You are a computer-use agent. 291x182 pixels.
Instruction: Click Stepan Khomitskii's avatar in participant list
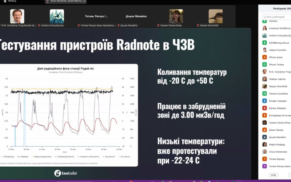click(264, 86)
